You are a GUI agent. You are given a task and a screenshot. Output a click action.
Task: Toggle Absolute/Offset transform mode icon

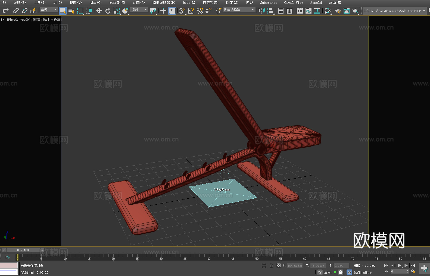pos(278,265)
